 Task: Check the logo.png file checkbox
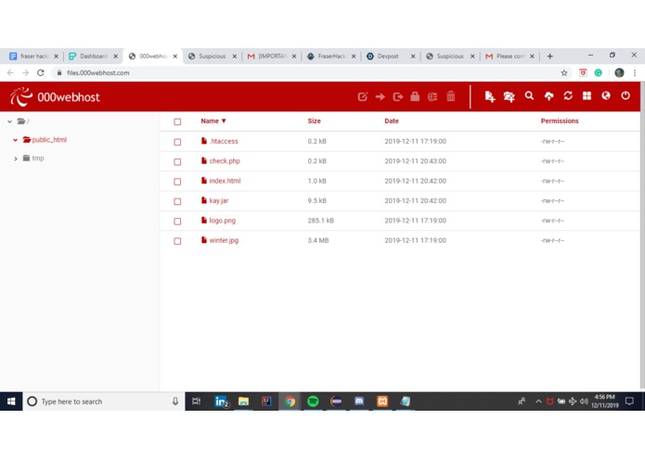(x=177, y=221)
